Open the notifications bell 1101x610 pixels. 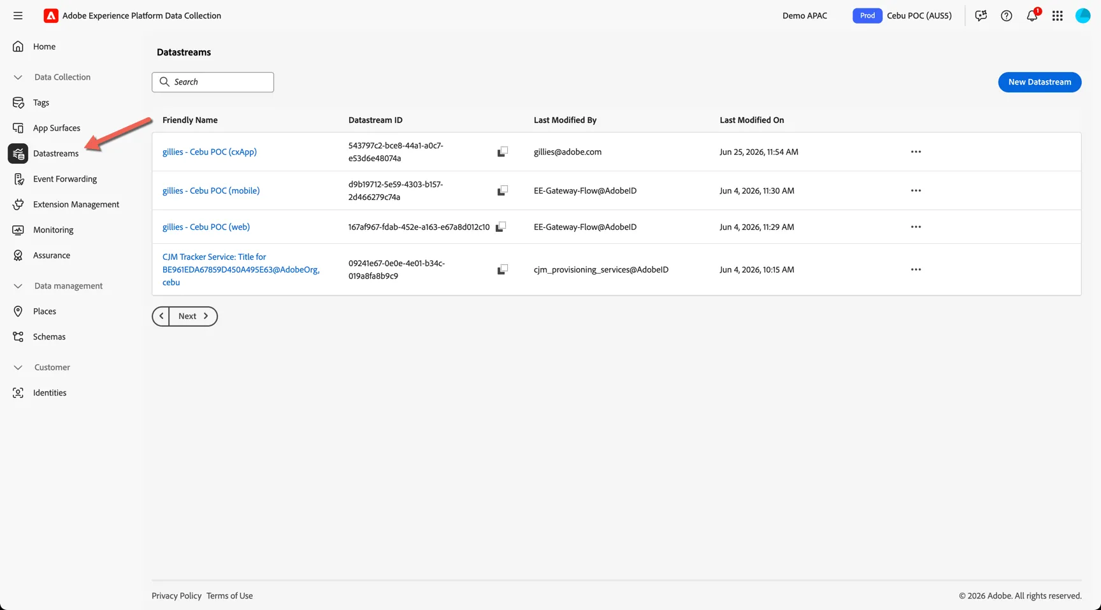coord(1032,15)
